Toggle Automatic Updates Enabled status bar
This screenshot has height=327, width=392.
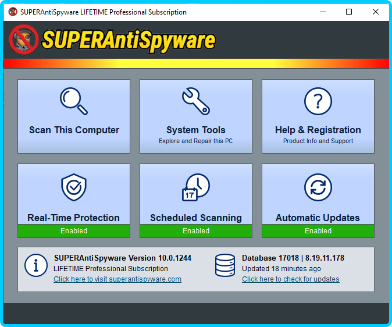(x=318, y=230)
